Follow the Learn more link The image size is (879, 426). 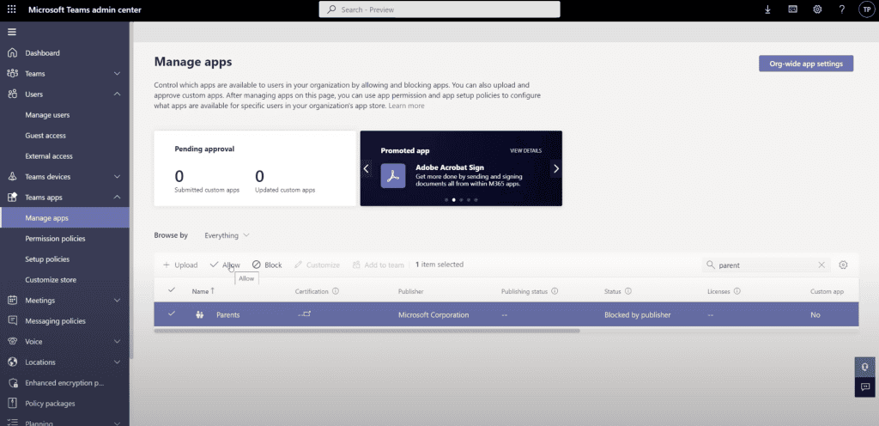pyautogui.click(x=406, y=106)
